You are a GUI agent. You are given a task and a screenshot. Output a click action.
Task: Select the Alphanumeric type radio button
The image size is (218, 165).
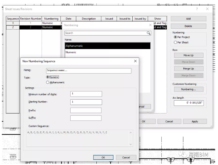(48, 82)
